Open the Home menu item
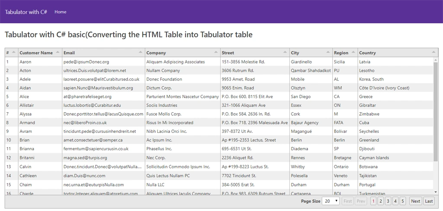 (x=61, y=12)
